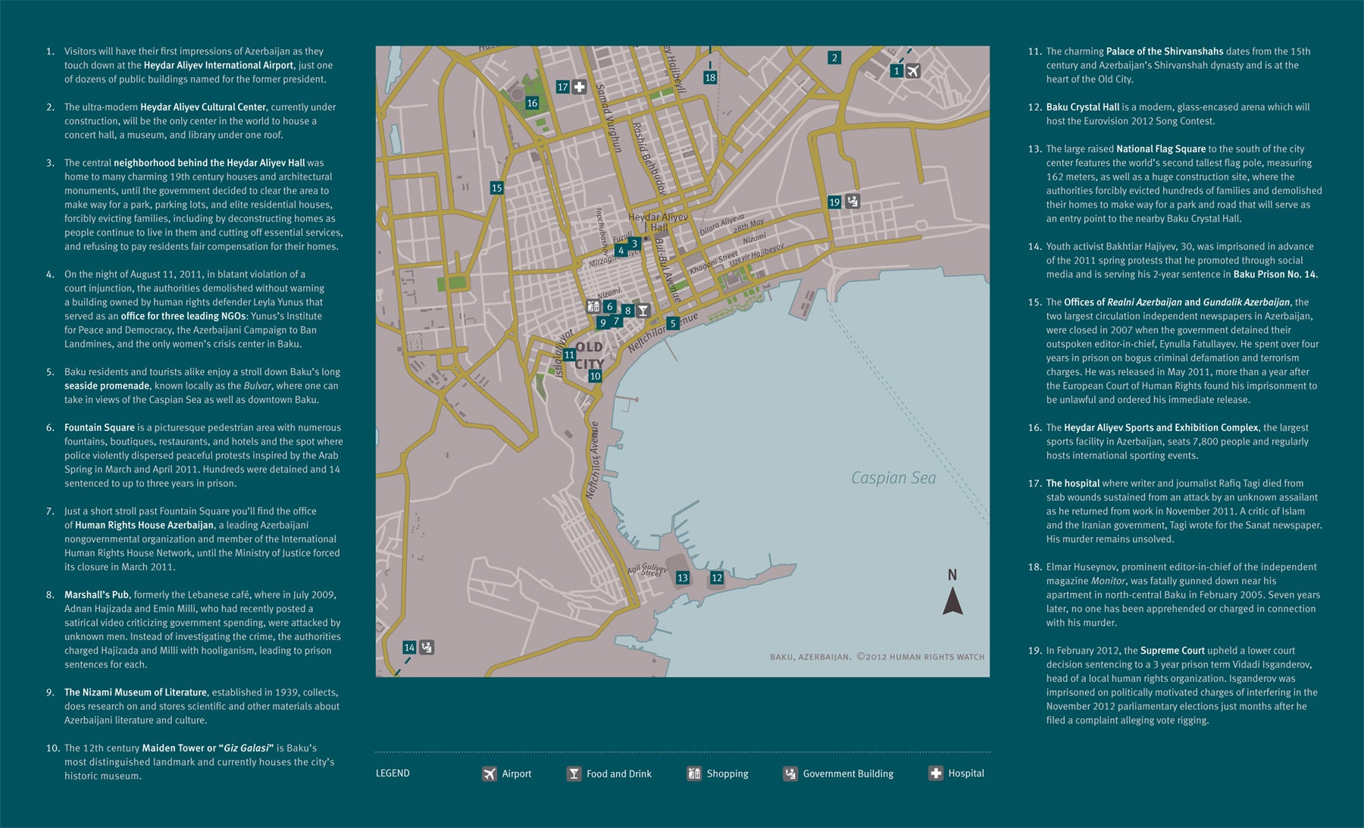Click the bold Fountain Square text in item 6
The width and height of the screenshot is (1364, 828).
coord(99,428)
